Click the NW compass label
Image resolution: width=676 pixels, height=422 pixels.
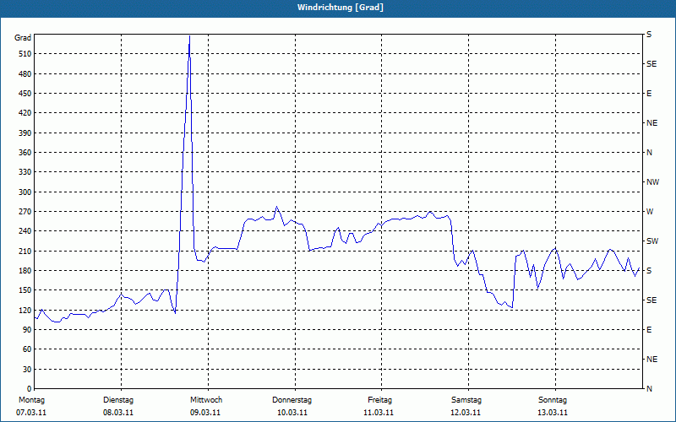coord(652,182)
